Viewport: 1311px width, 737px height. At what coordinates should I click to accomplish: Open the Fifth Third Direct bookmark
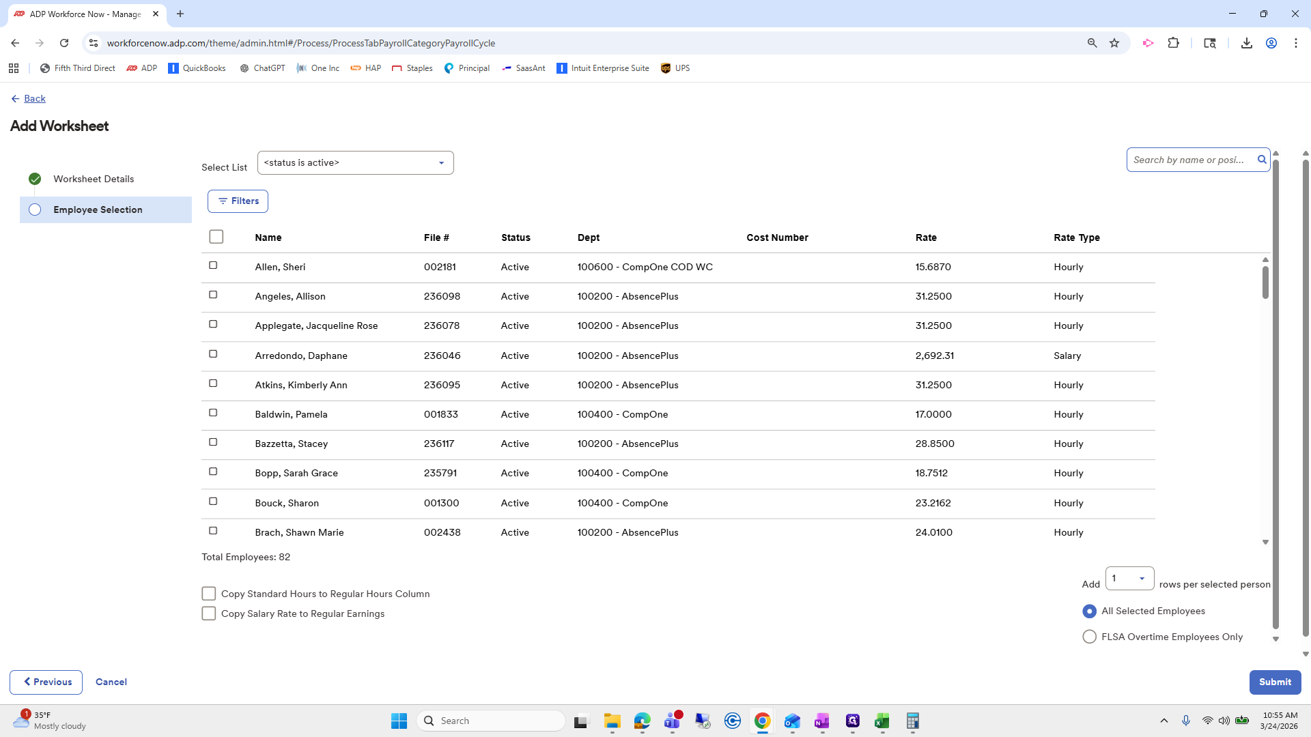coord(77,68)
